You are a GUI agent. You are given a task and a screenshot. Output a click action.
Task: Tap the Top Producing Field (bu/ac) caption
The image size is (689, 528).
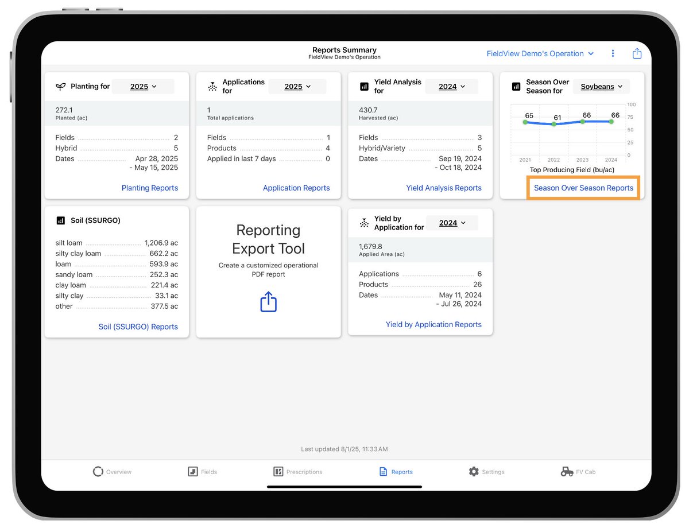click(x=572, y=170)
